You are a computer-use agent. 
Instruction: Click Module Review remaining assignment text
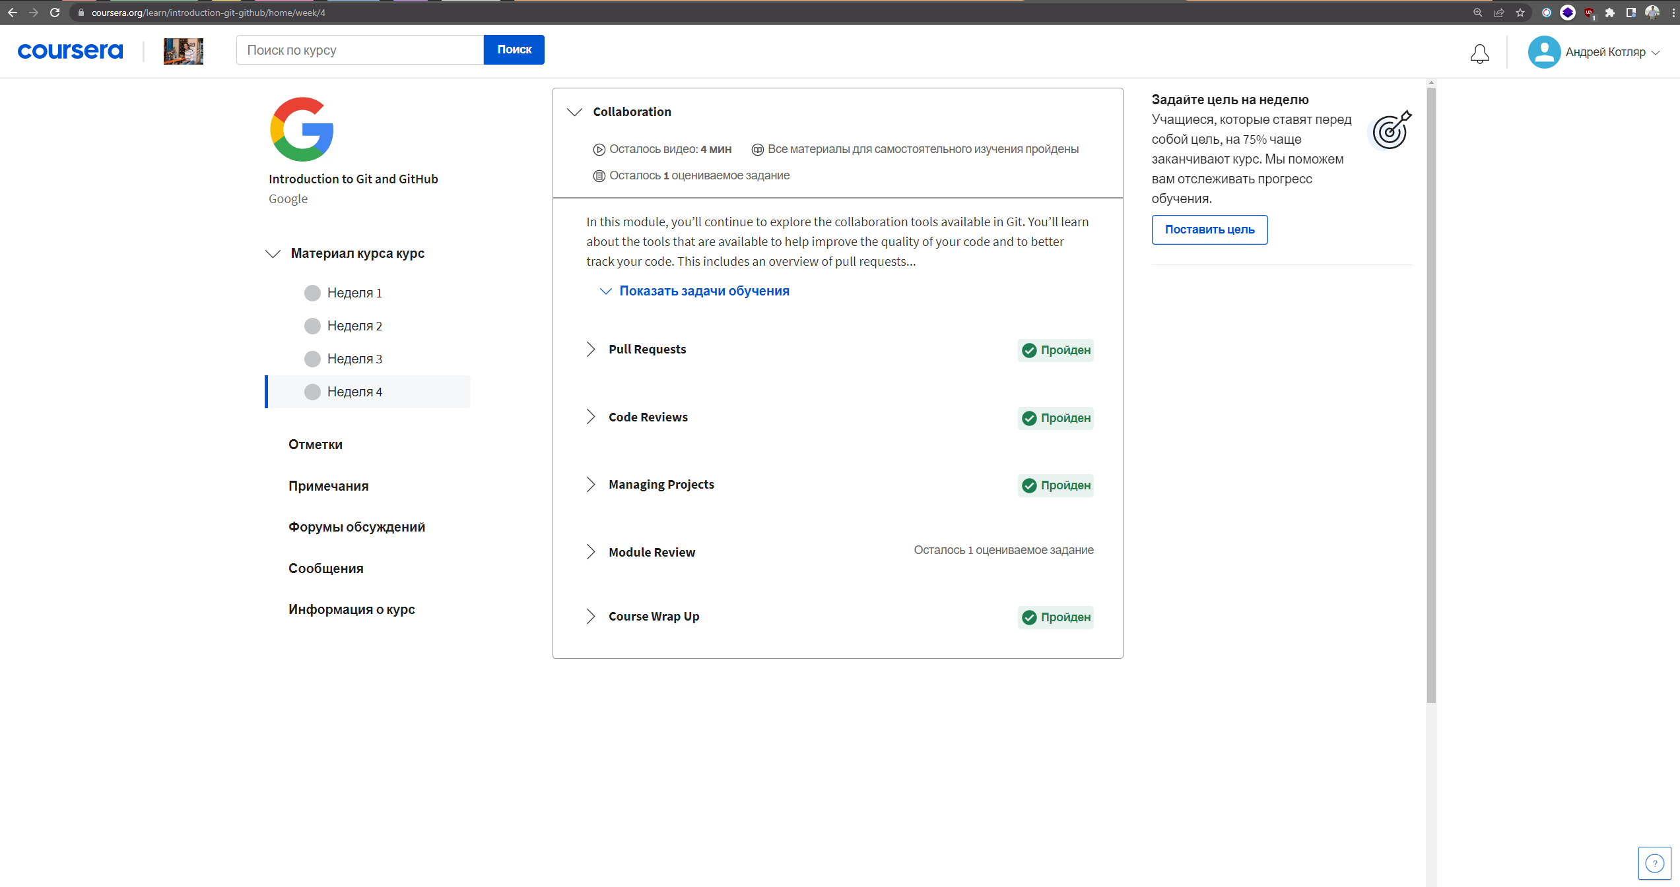1003,550
